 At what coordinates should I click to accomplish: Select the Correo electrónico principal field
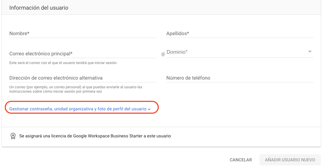[x=83, y=54]
